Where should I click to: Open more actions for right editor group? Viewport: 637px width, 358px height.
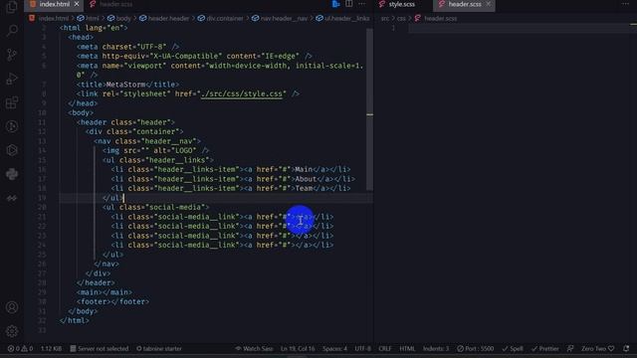click(x=625, y=4)
